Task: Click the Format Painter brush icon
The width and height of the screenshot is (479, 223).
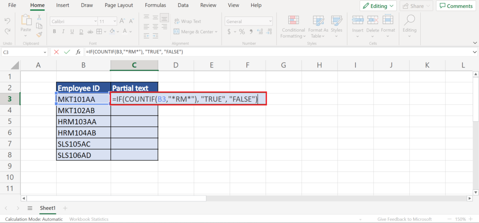Action: pyautogui.click(x=39, y=35)
